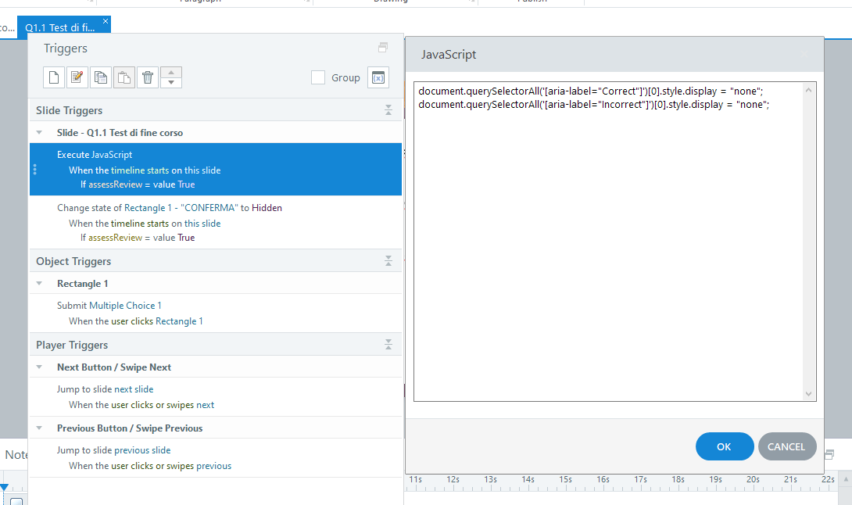Screen dimensions: 852x505
Task: Confirm the JavaScript with OK
Action: (724, 446)
